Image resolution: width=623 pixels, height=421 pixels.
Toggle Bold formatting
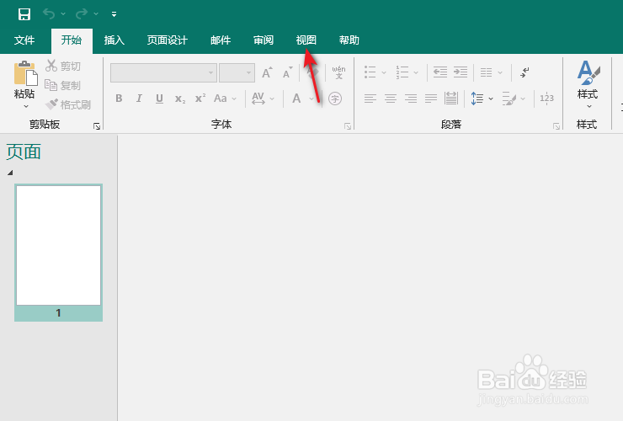coord(119,99)
